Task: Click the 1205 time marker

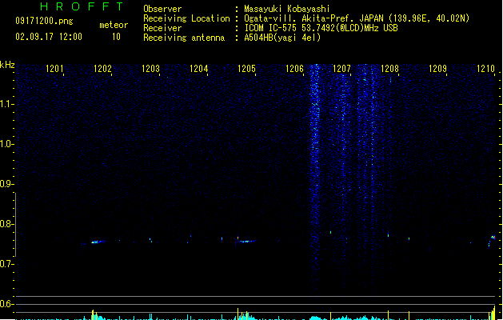Action: pos(246,69)
